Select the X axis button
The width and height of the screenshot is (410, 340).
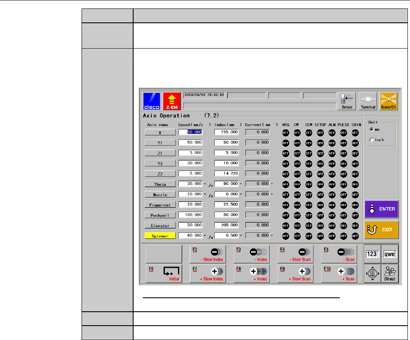coord(160,132)
